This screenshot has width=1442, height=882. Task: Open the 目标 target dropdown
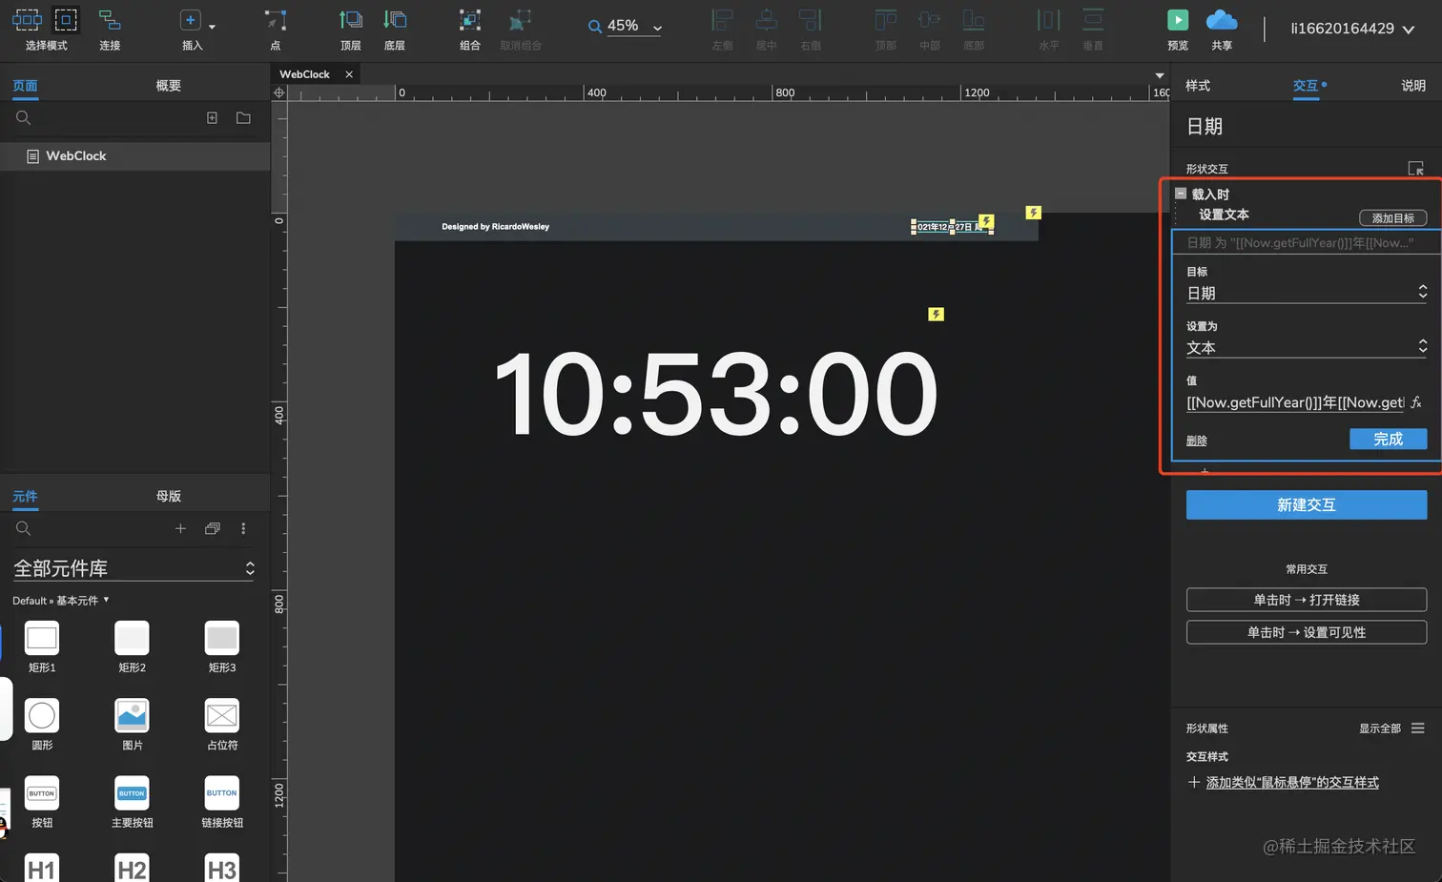tap(1307, 293)
